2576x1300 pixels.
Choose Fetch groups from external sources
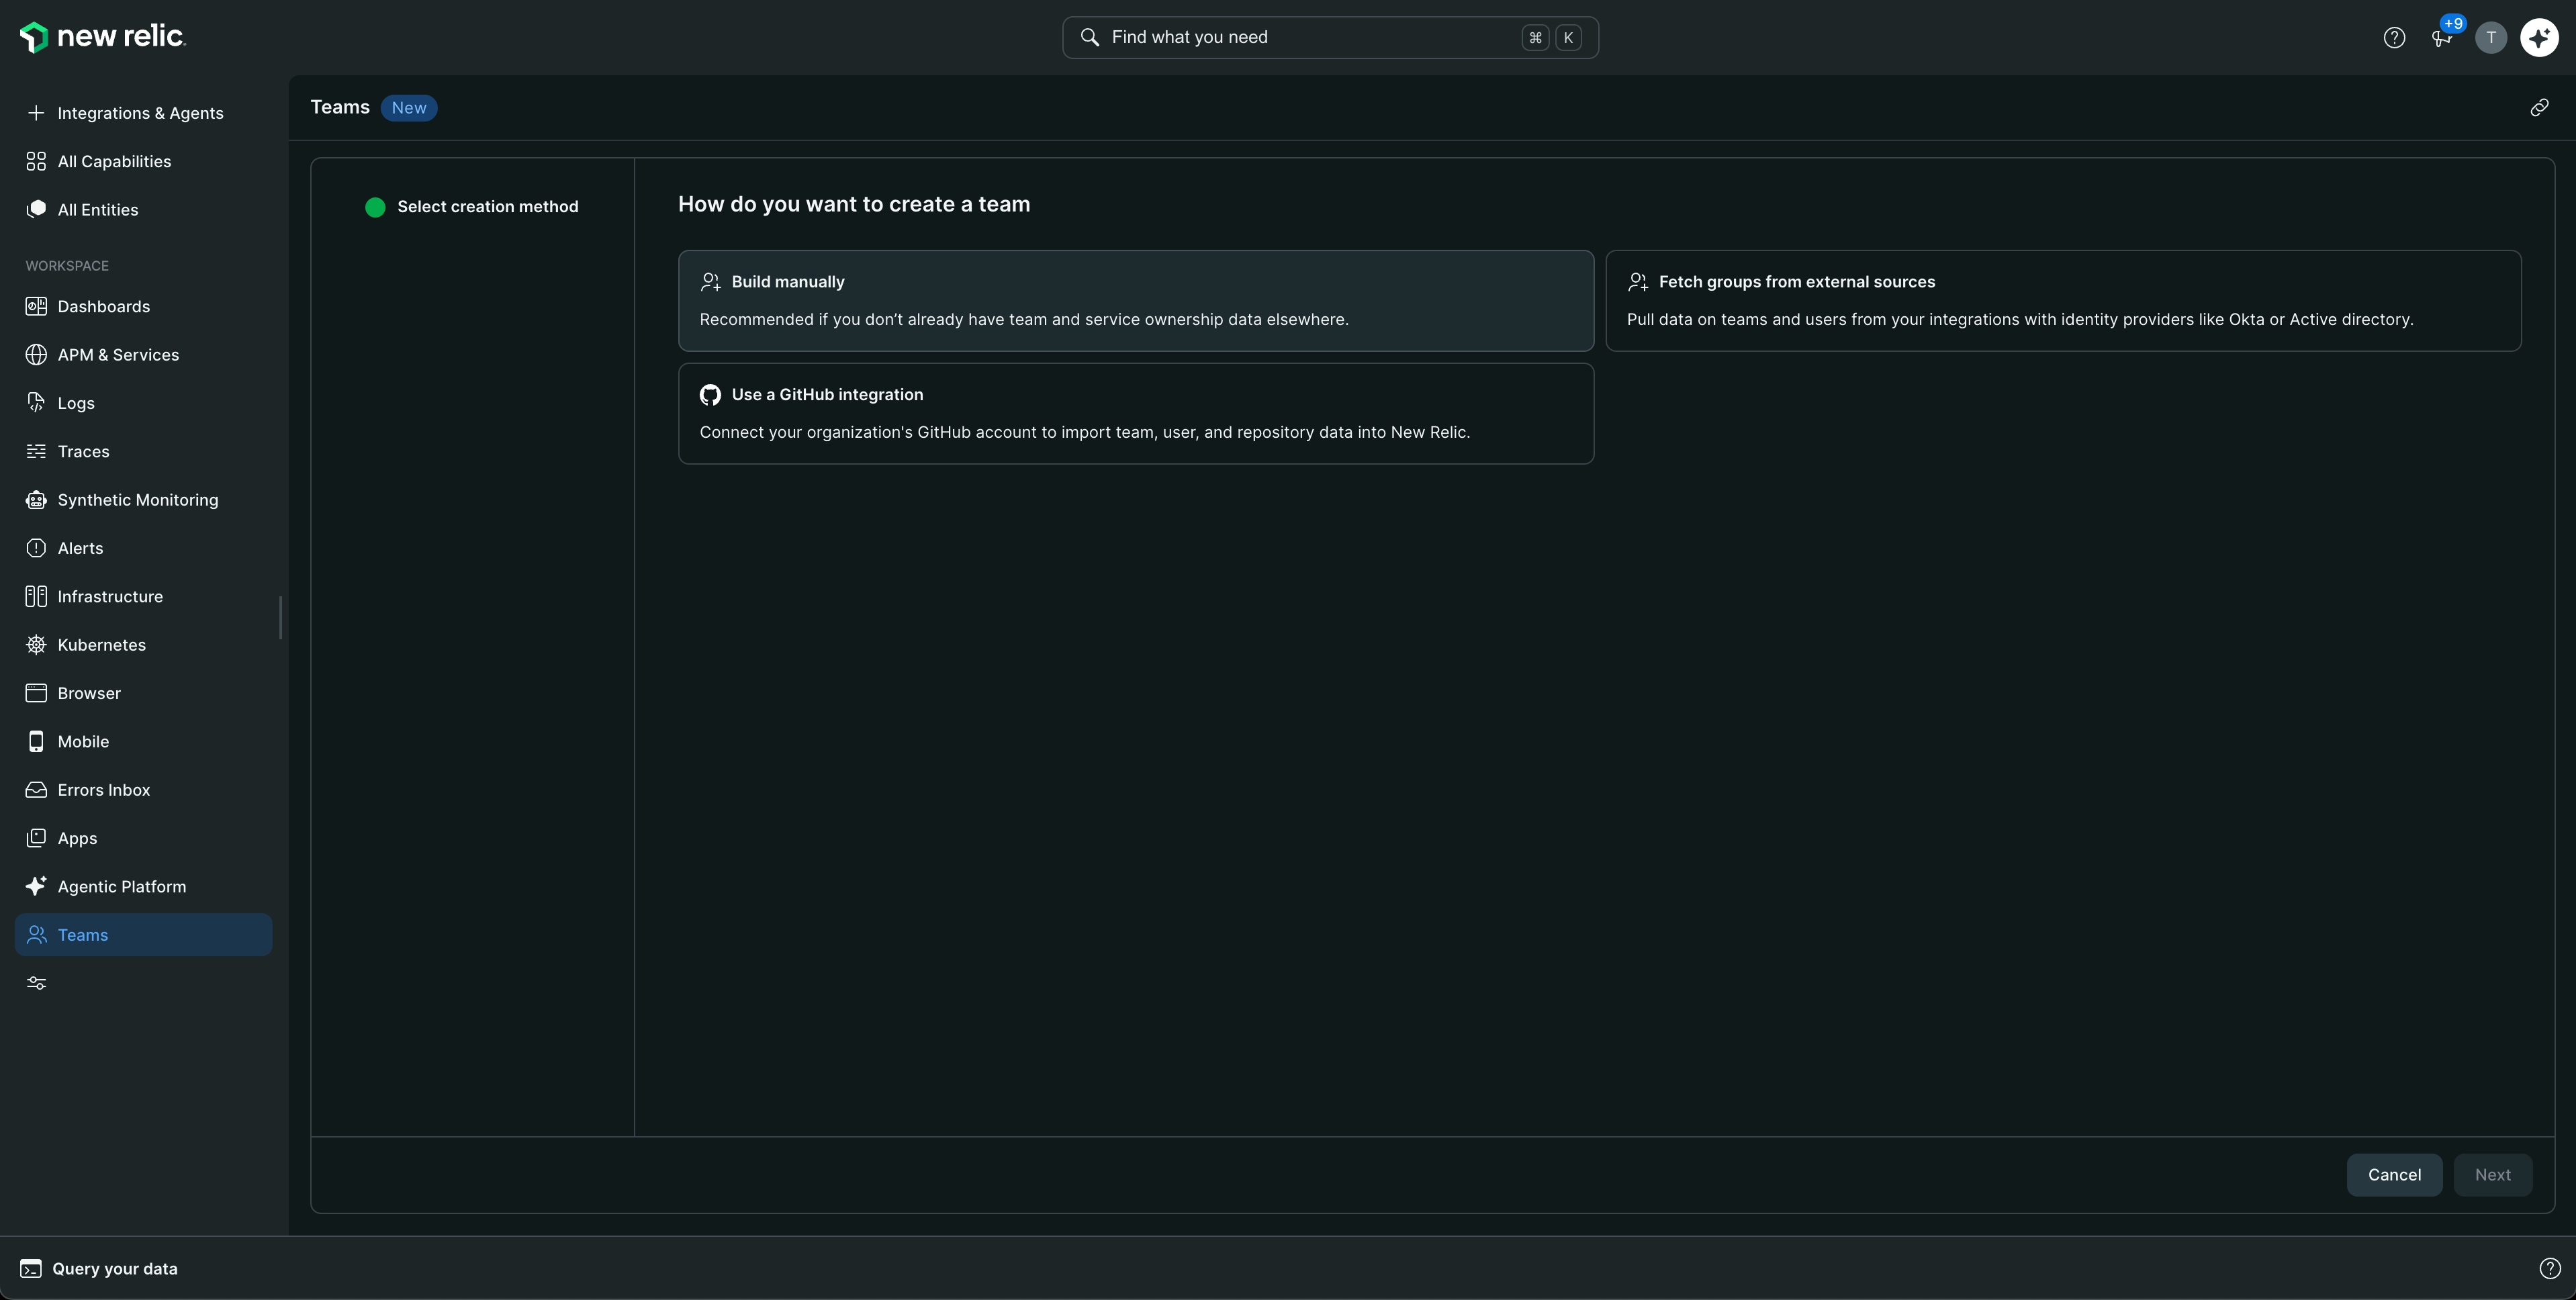[x=2063, y=300]
